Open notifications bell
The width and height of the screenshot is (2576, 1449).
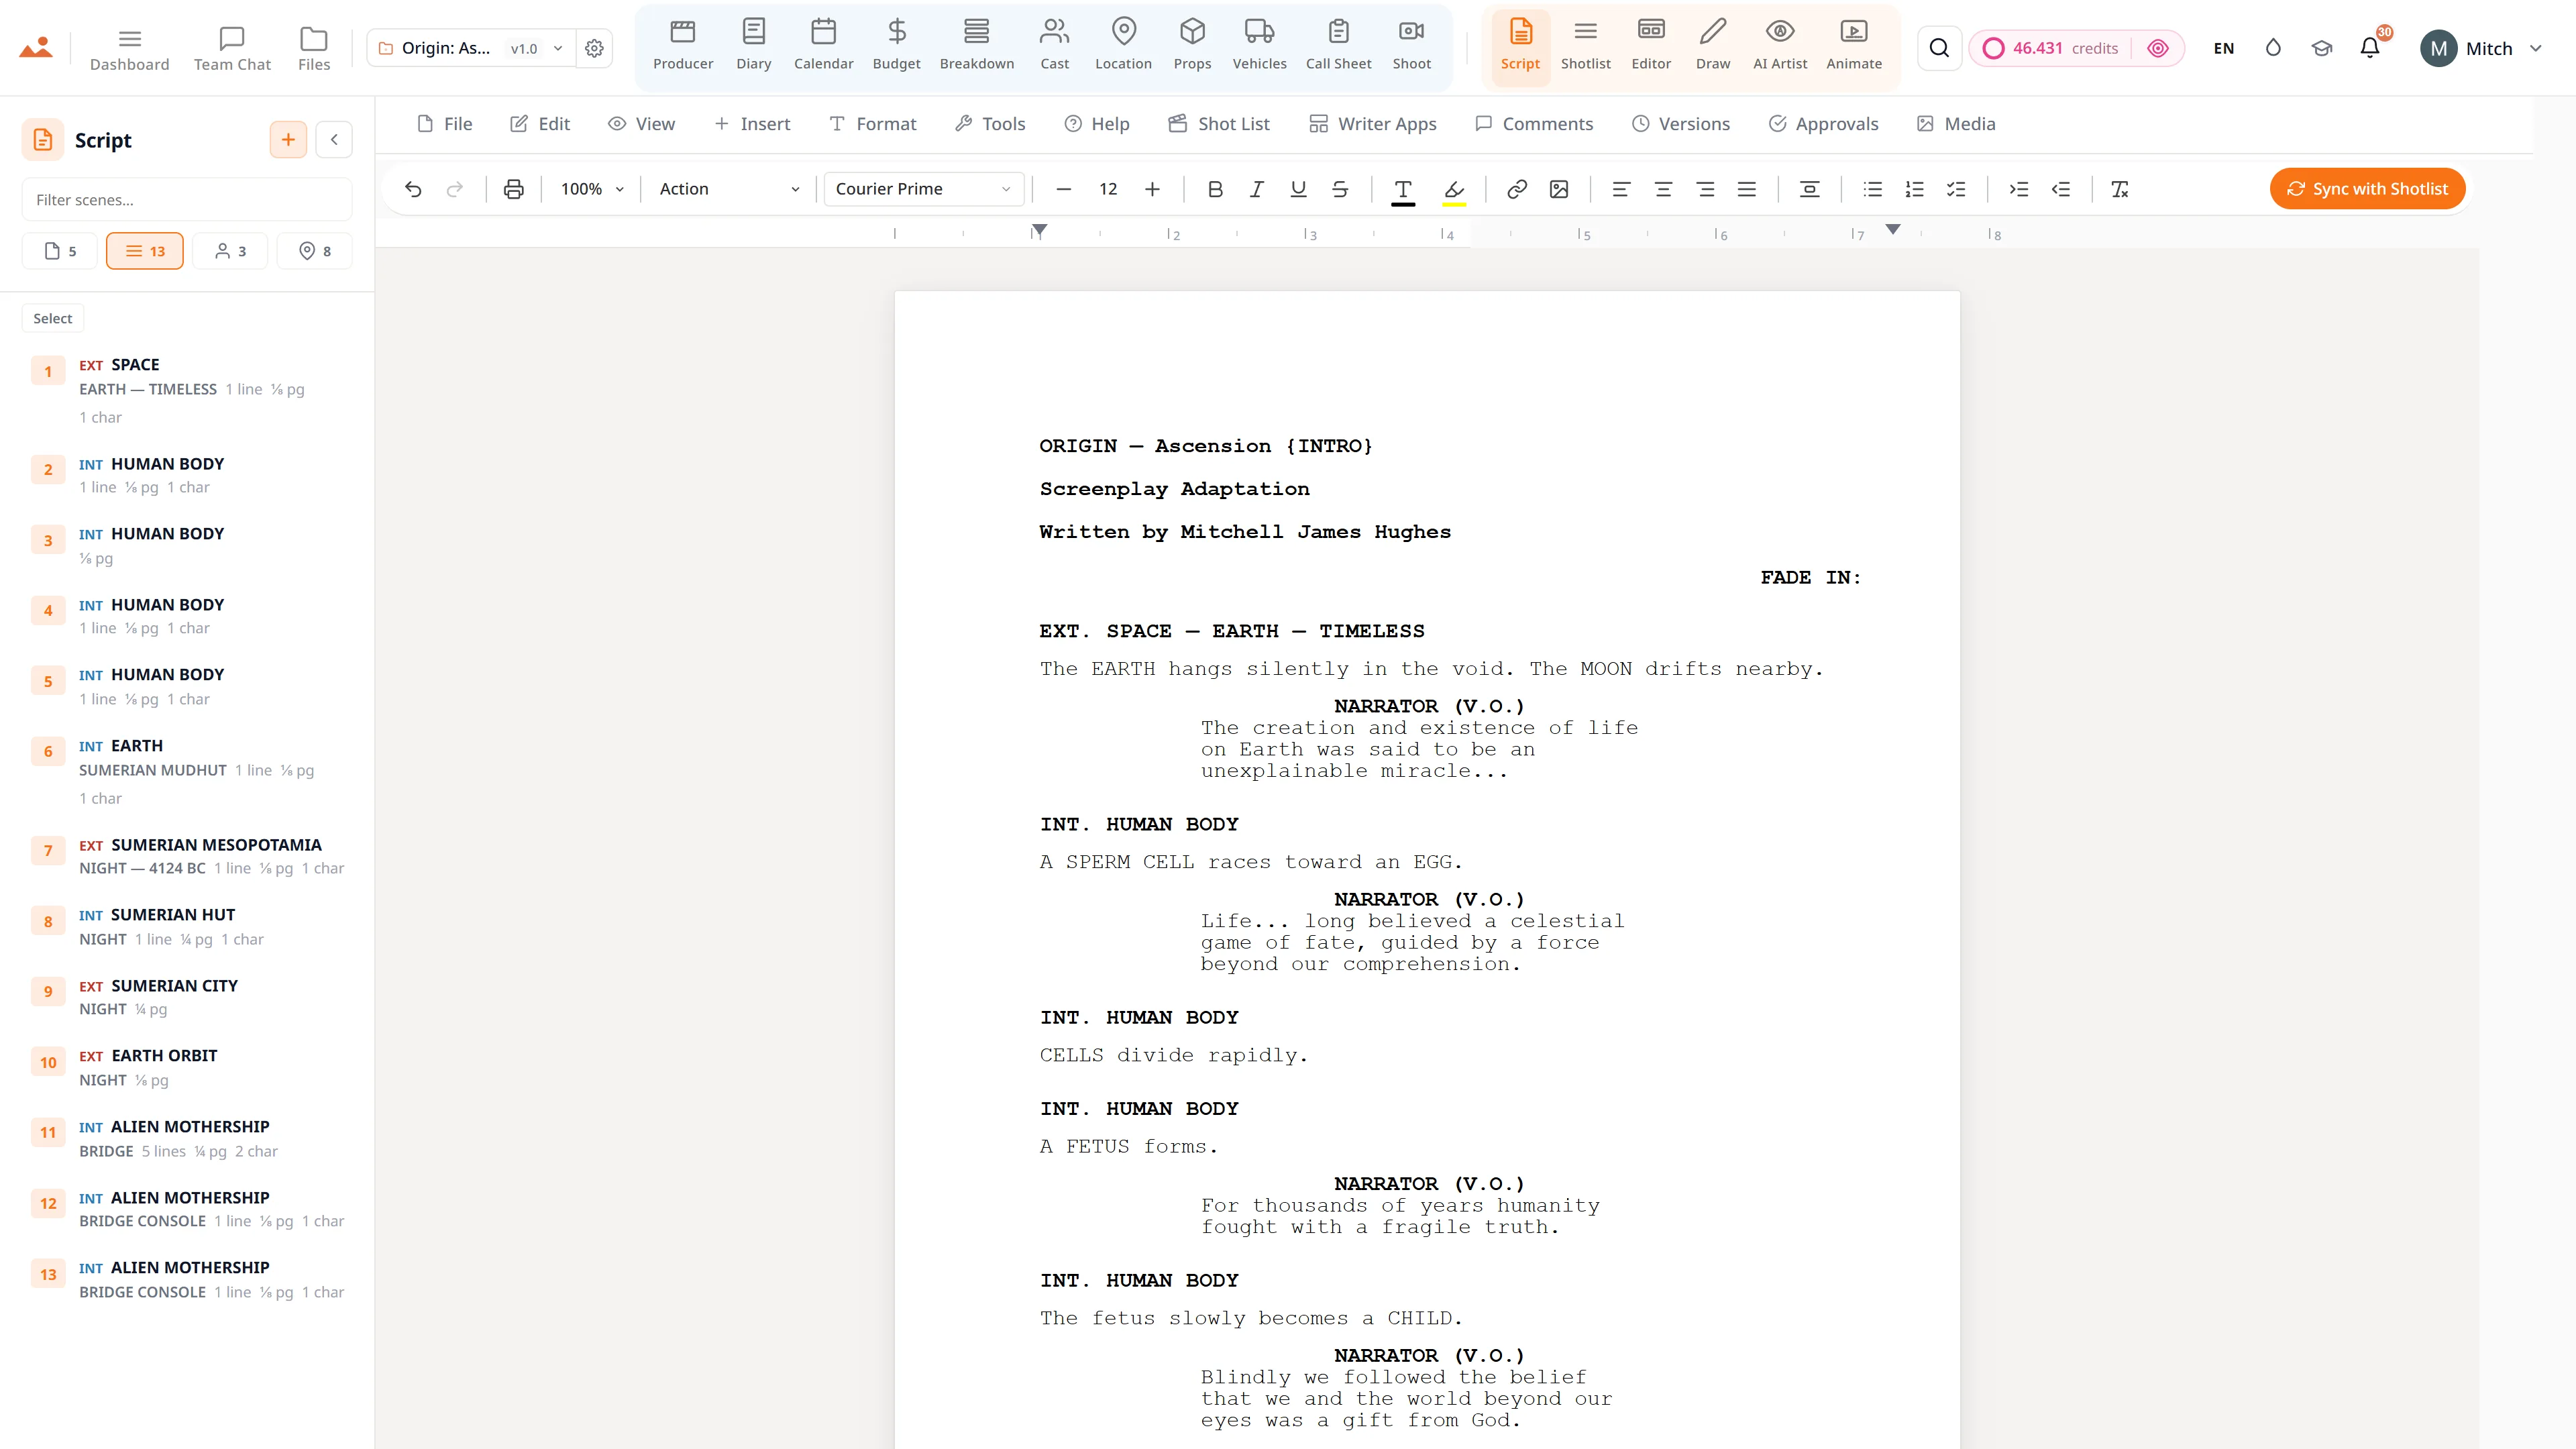[x=2370, y=48]
